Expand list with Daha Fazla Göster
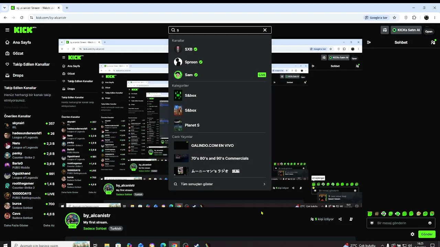The width and height of the screenshot is (440, 247). 16,225
